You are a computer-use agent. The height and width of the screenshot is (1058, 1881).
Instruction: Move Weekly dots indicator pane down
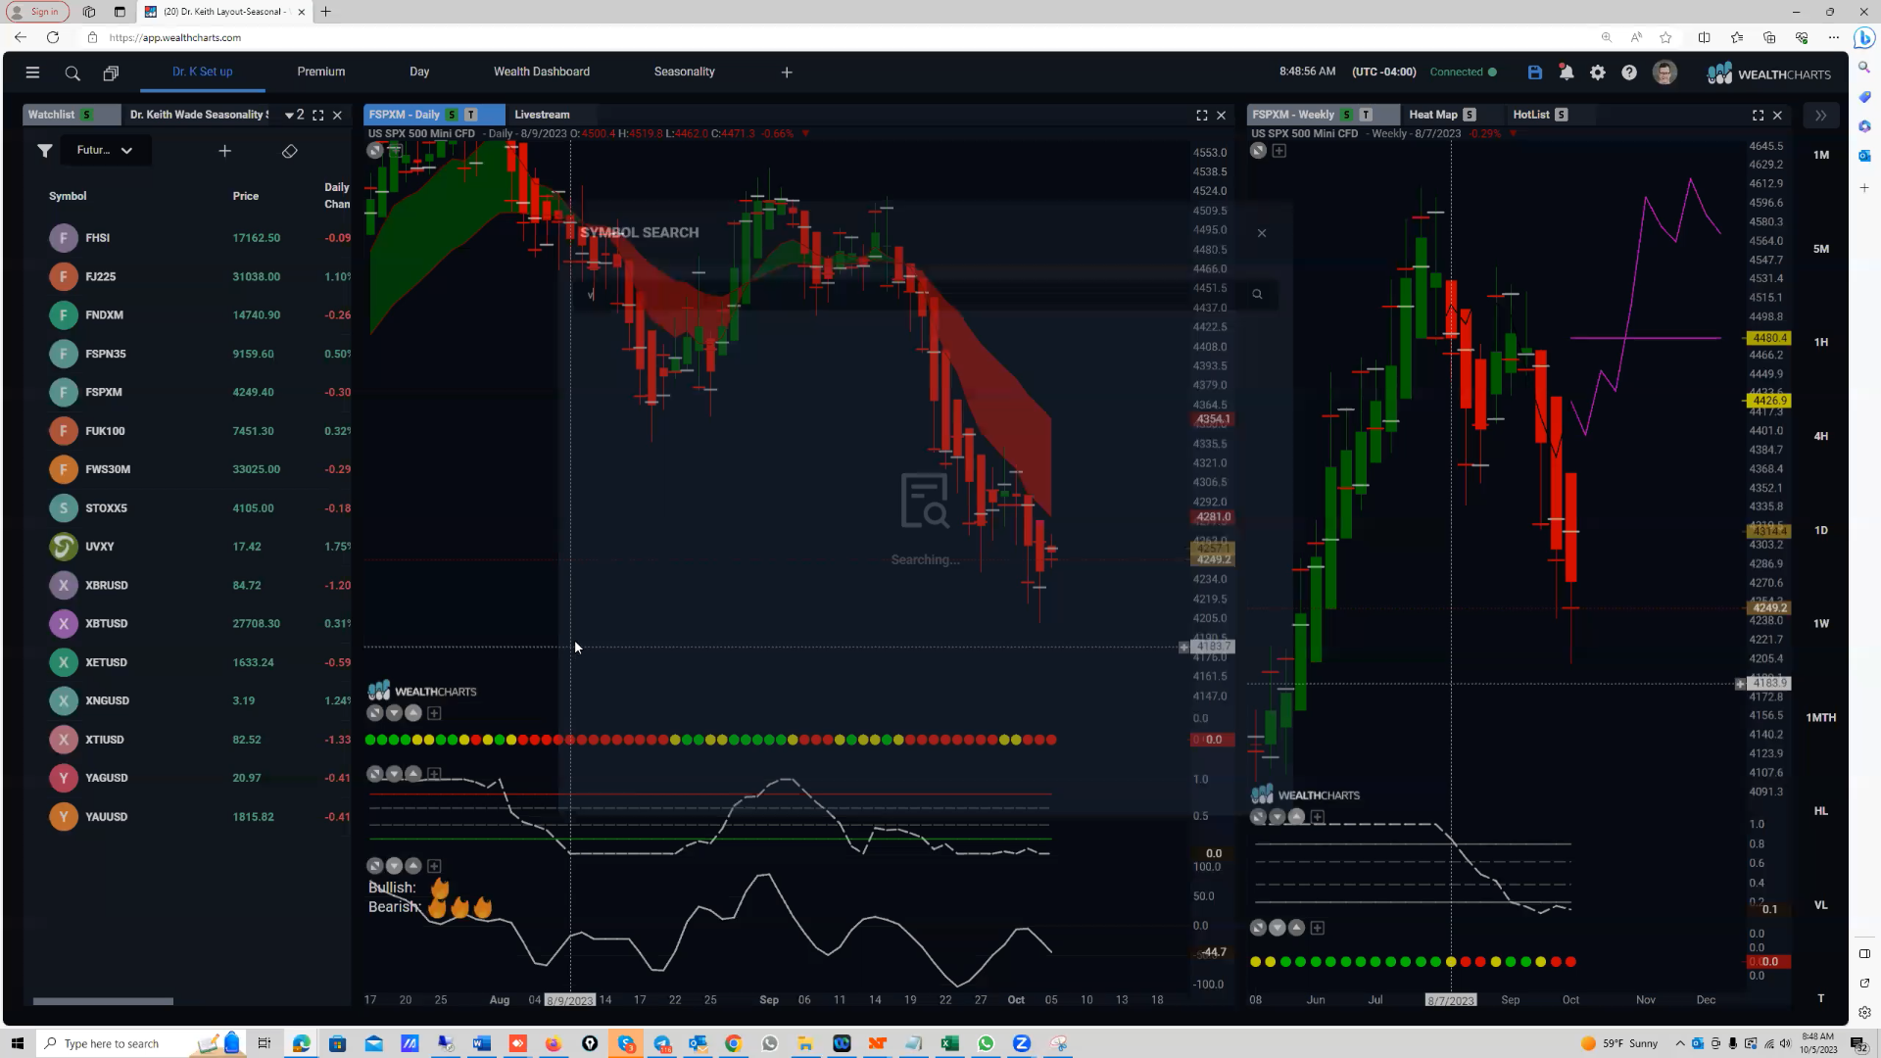[x=1278, y=929]
